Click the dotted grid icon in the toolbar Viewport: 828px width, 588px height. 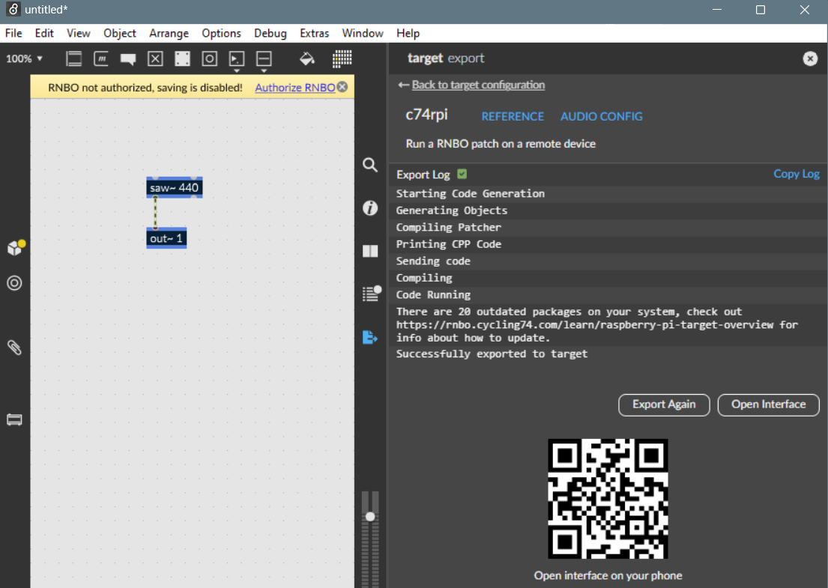click(x=342, y=58)
